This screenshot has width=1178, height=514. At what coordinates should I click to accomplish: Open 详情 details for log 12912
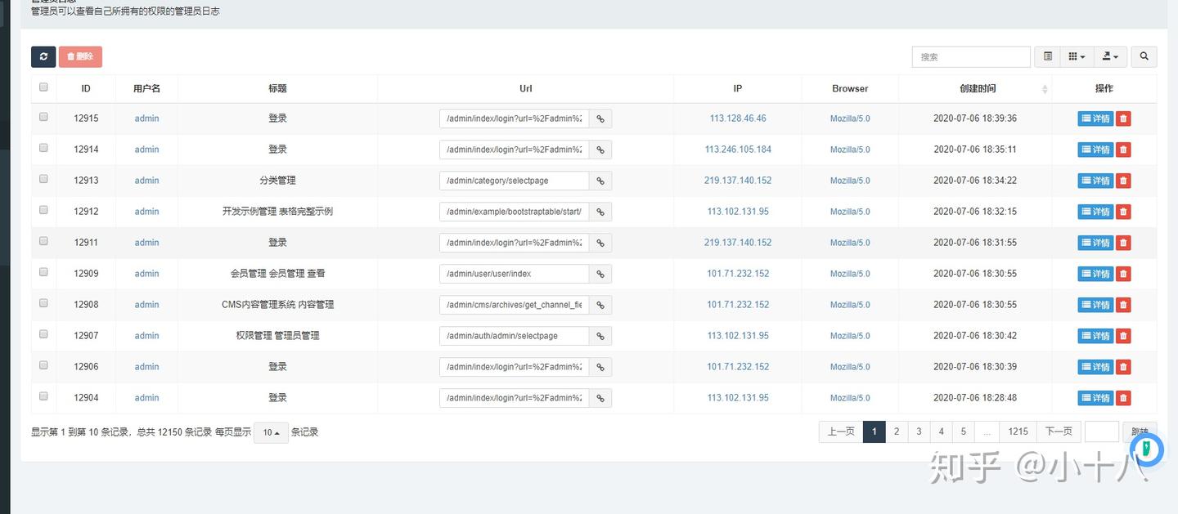tap(1095, 212)
